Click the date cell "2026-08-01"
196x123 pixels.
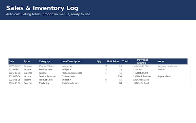click(x=15, y=66)
